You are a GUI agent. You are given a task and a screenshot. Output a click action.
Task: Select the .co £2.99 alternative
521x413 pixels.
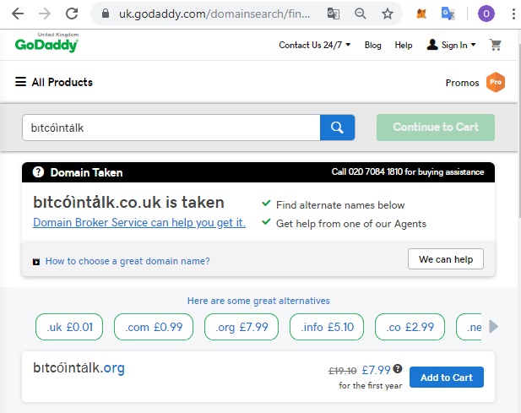410,327
